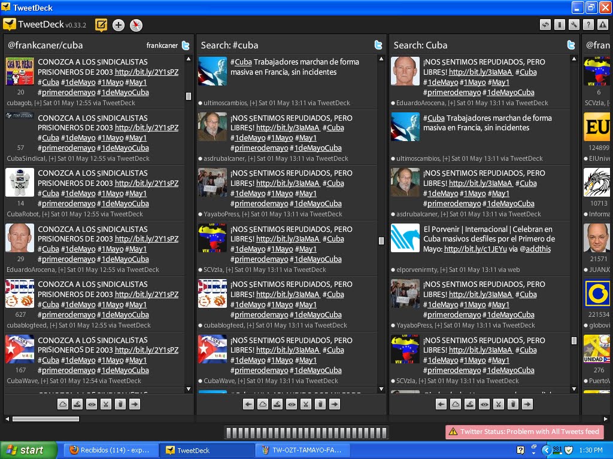Open the Windows start button
The width and height of the screenshot is (613, 459).
[x=28, y=450]
